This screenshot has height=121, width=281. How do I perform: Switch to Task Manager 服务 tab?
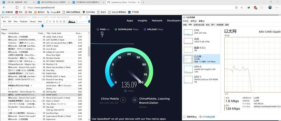pyautogui.click(x=227, y=25)
